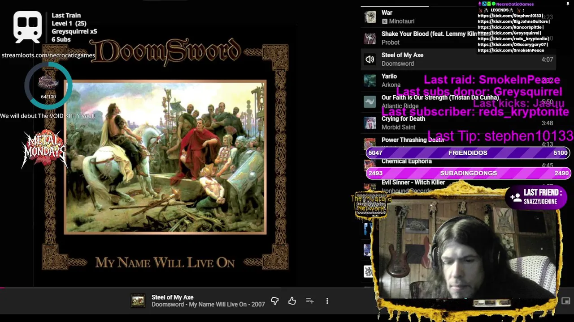Play Shake Your Blood from the queue

coord(429,34)
